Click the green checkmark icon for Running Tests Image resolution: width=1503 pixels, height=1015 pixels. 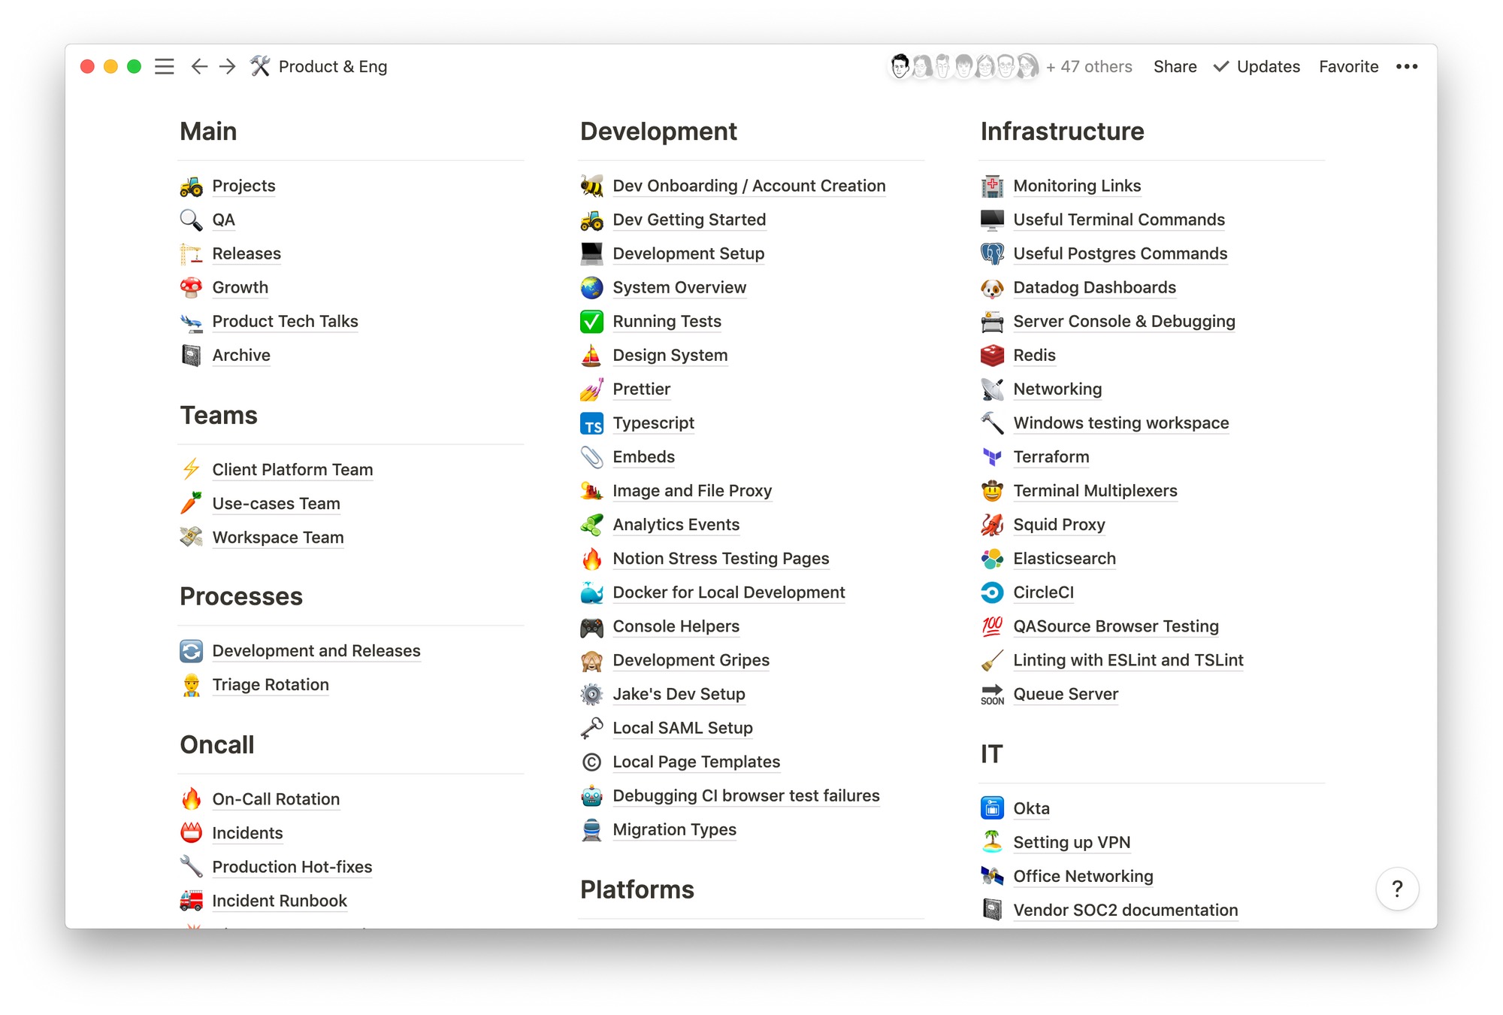pyautogui.click(x=592, y=321)
